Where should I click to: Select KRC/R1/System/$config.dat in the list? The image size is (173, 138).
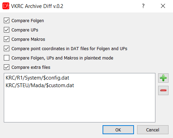[x=37, y=78]
